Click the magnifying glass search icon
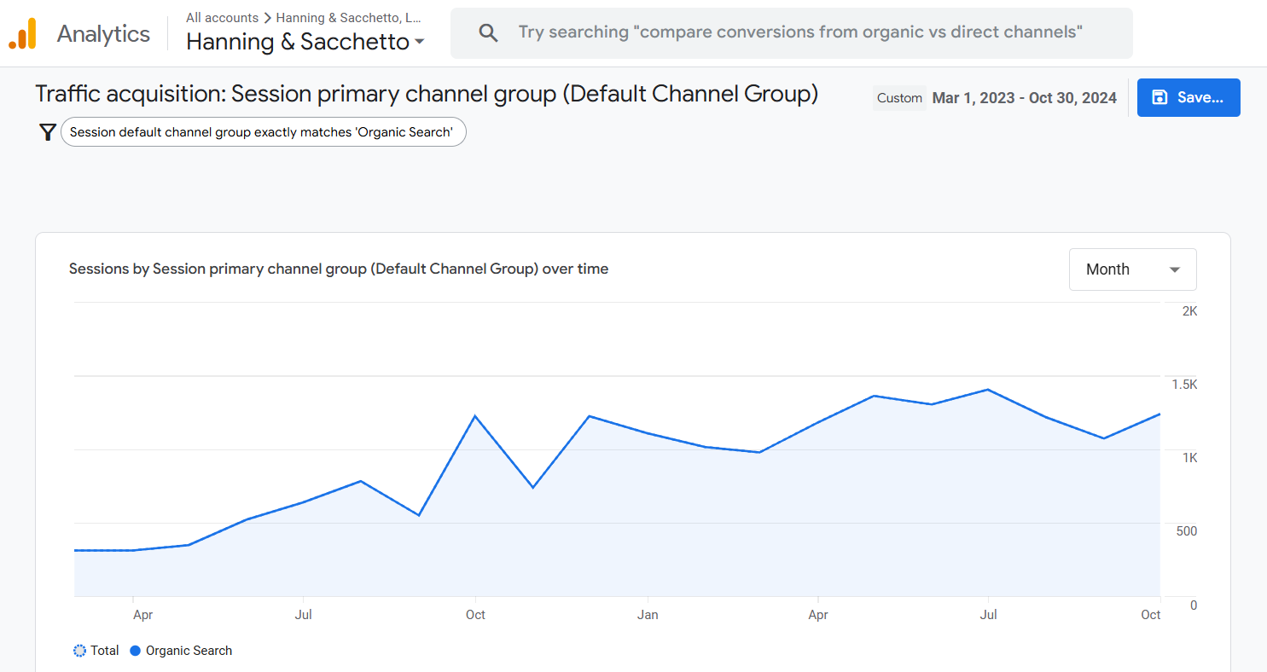 pyautogui.click(x=488, y=33)
